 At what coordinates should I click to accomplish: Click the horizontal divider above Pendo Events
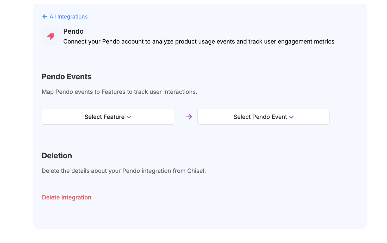[x=200, y=59]
